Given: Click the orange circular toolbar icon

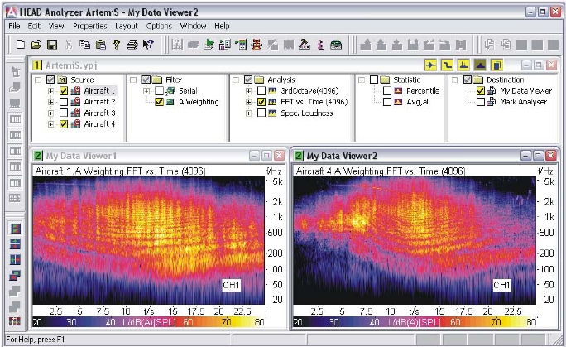Looking at the screenshot, I should point(257,45).
